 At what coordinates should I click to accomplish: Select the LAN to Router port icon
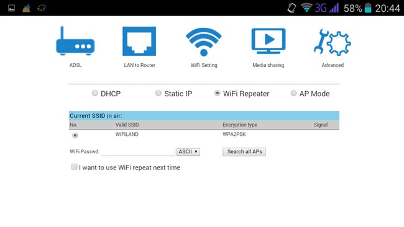point(139,41)
